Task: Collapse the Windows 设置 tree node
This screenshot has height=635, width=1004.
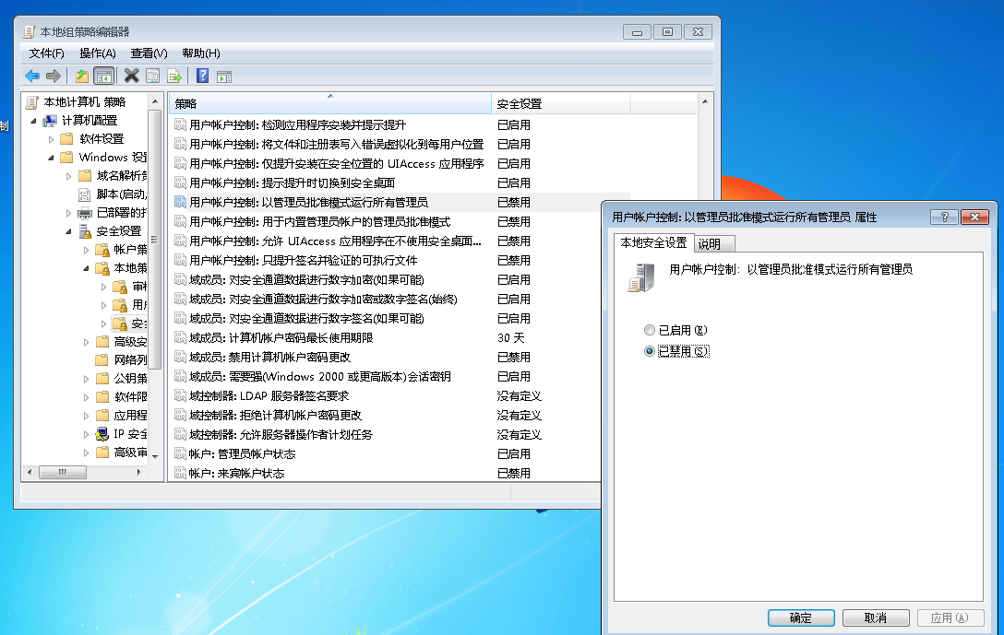Action: tap(52, 158)
